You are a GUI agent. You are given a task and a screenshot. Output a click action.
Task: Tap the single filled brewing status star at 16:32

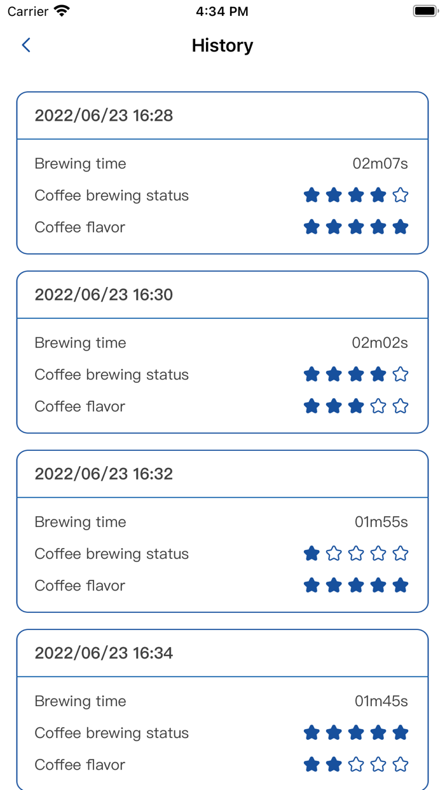click(x=311, y=553)
